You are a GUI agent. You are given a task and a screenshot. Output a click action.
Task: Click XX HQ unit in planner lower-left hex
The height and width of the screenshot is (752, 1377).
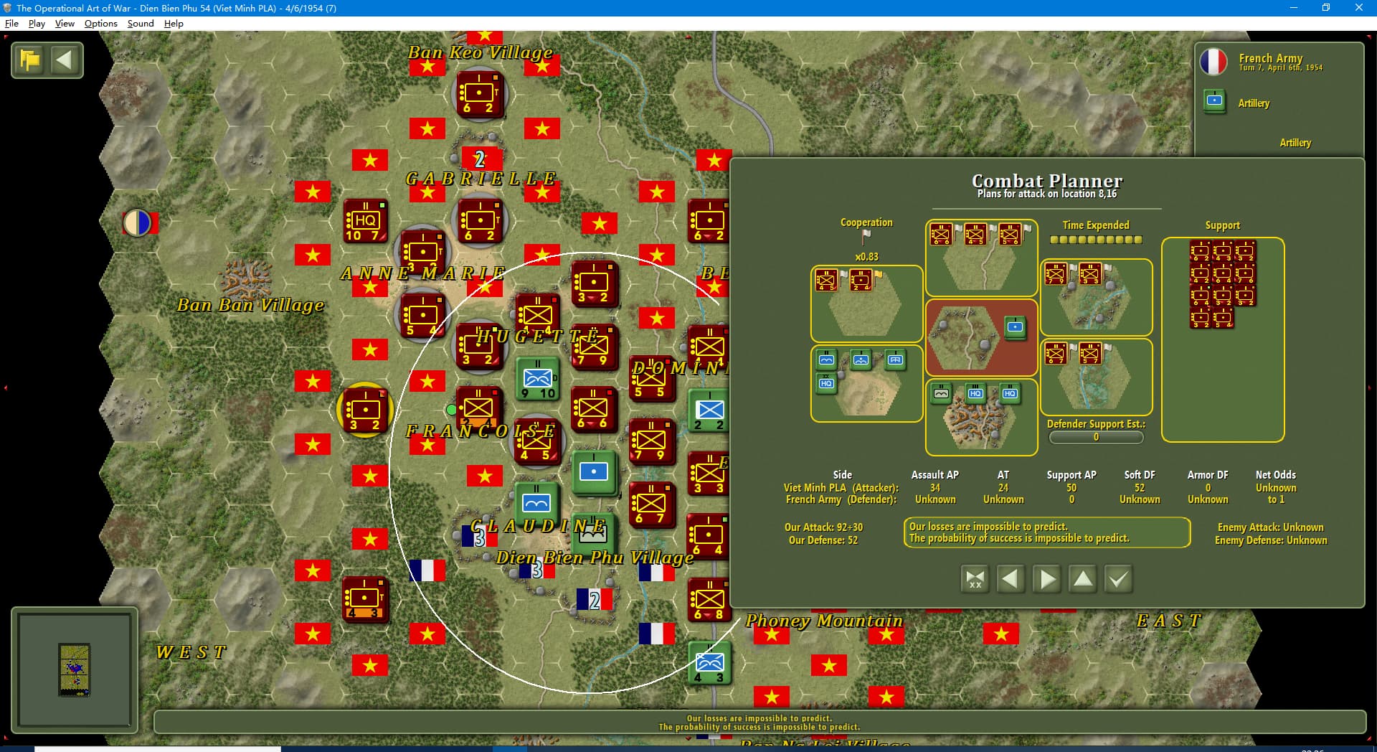point(826,383)
